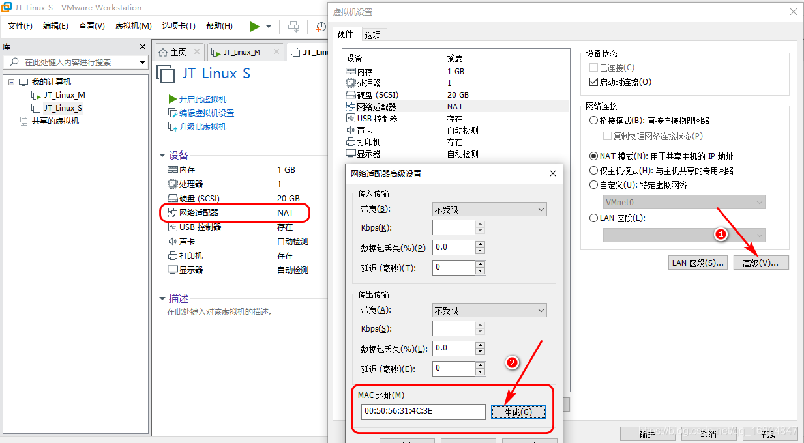
Task: Click the 生成(G) button
Action: tap(518, 412)
